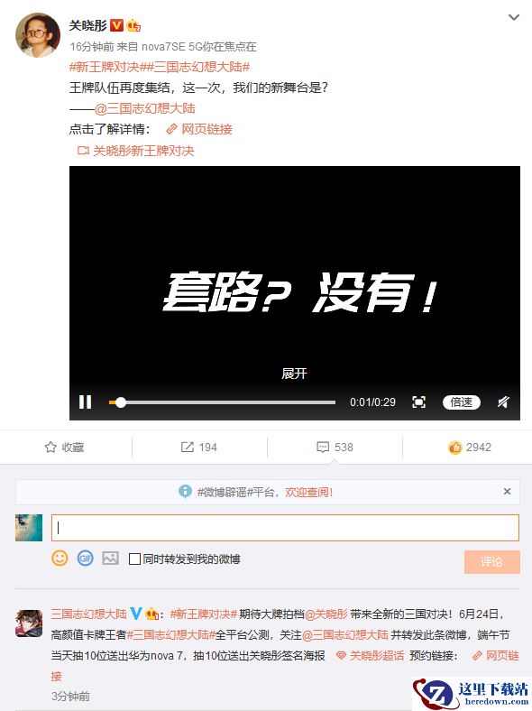Open the comments tab with 538
The height and width of the screenshot is (711, 532).
tap(335, 448)
